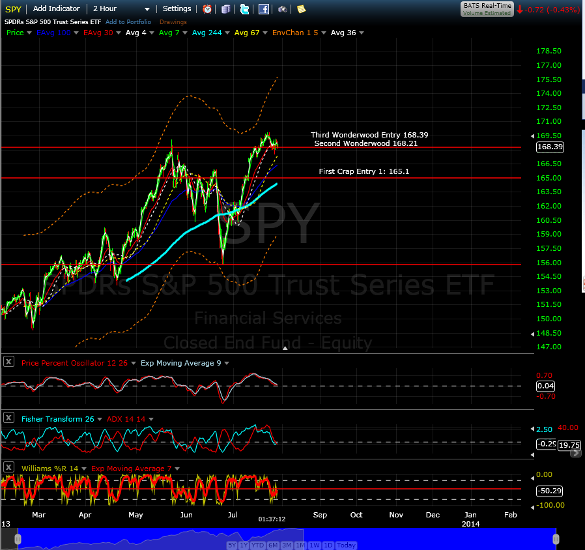Viewport: 585px width, 550px height.
Task: Click the -50.29 Williams %R value label
Action: (549, 491)
